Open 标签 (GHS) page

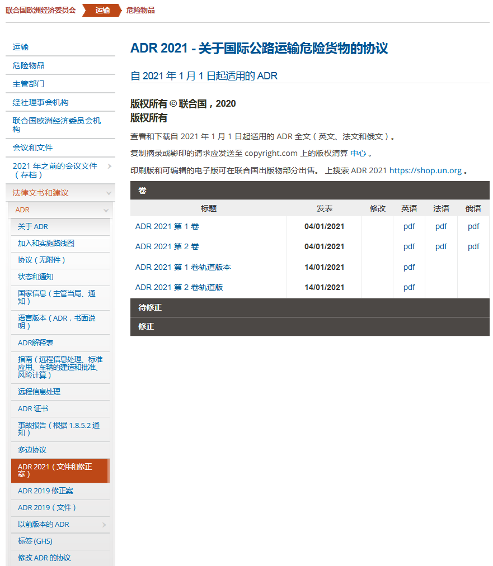pos(35,541)
